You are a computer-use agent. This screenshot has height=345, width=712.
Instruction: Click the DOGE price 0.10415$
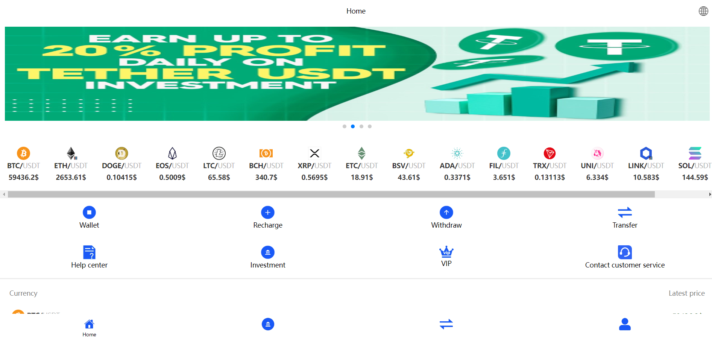[x=121, y=177]
